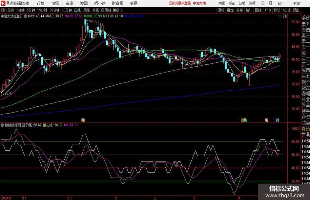The image size is (310, 200).
Task: Switch to the 1分钟 period tab
Action: (x=20, y=10)
